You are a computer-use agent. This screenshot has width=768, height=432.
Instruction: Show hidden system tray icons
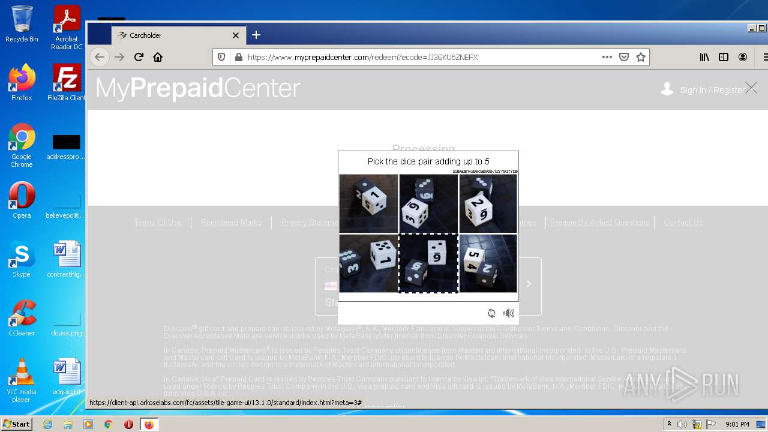(x=669, y=424)
